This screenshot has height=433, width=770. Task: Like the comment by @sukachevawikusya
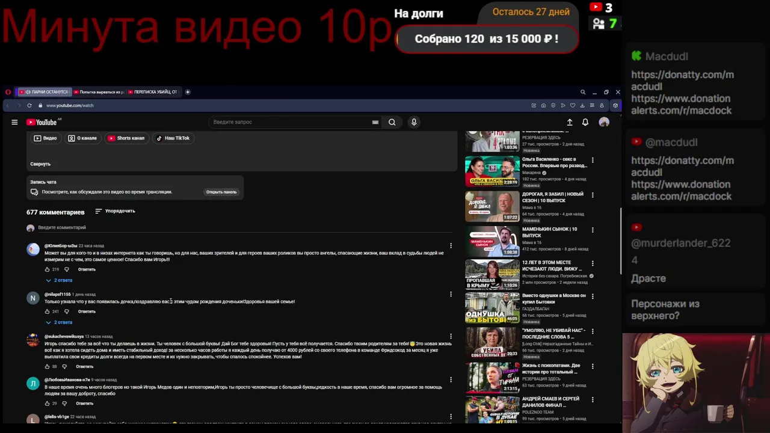coord(47,366)
